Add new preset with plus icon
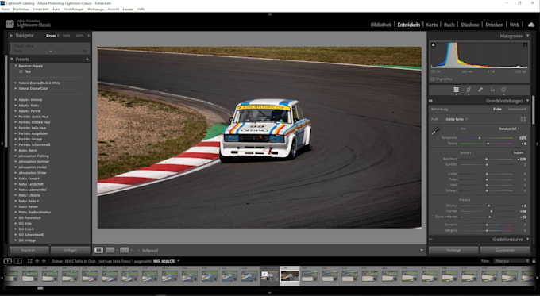Image resolution: width=540 pixels, height=296 pixels. [x=87, y=60]
